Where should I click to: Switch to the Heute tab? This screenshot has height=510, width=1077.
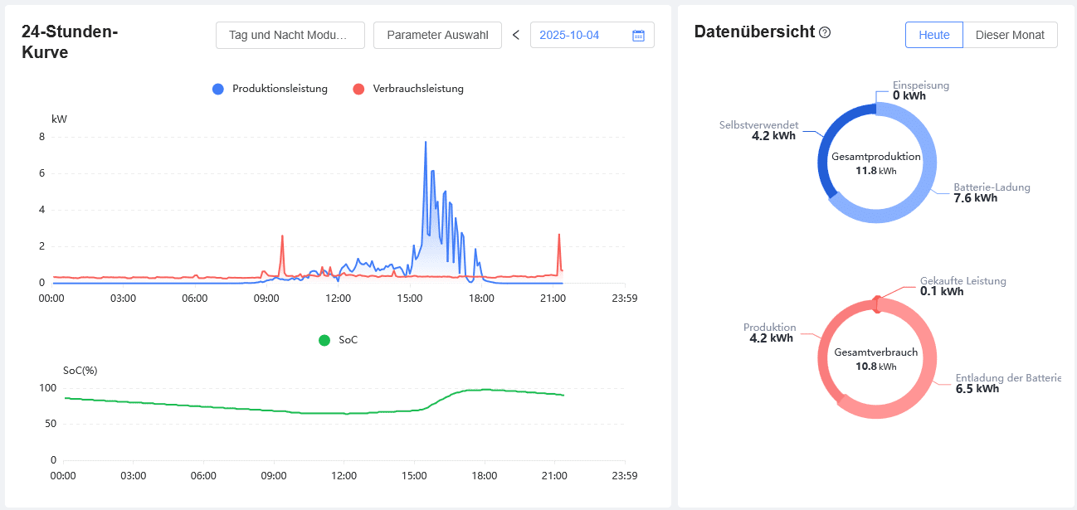pos(933,35)
